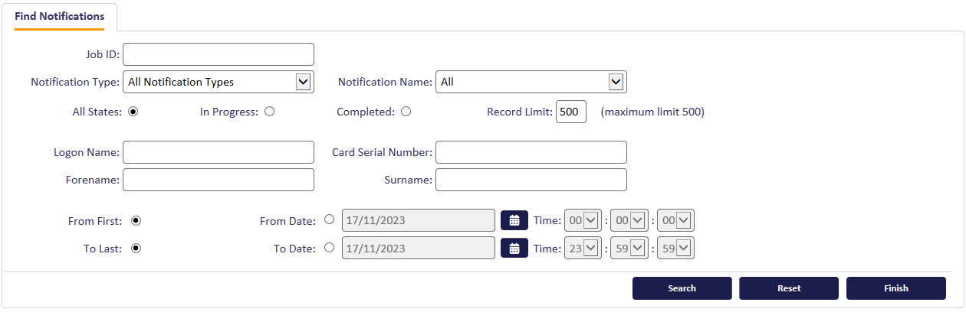Viewport: 966px width, 312px height.
Task: Enable the From Date radio button
Action: [x=330, y=219]
